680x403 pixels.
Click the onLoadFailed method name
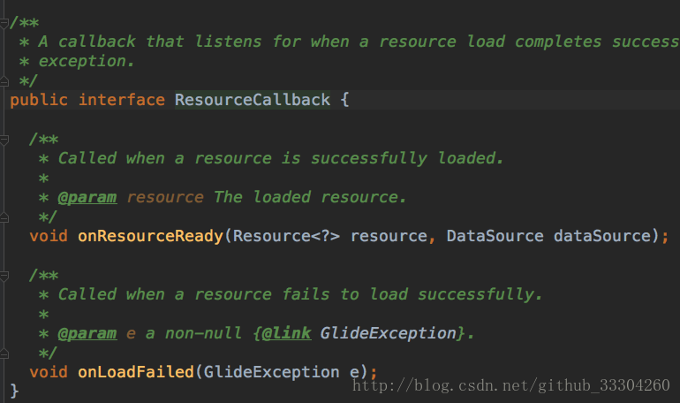(x=135, y=372)
